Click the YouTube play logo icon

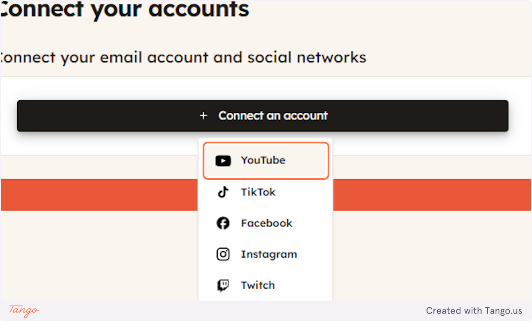[x=223, y=161]
